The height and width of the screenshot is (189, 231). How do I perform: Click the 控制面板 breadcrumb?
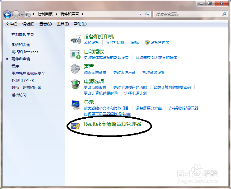(x=45, y=14)
